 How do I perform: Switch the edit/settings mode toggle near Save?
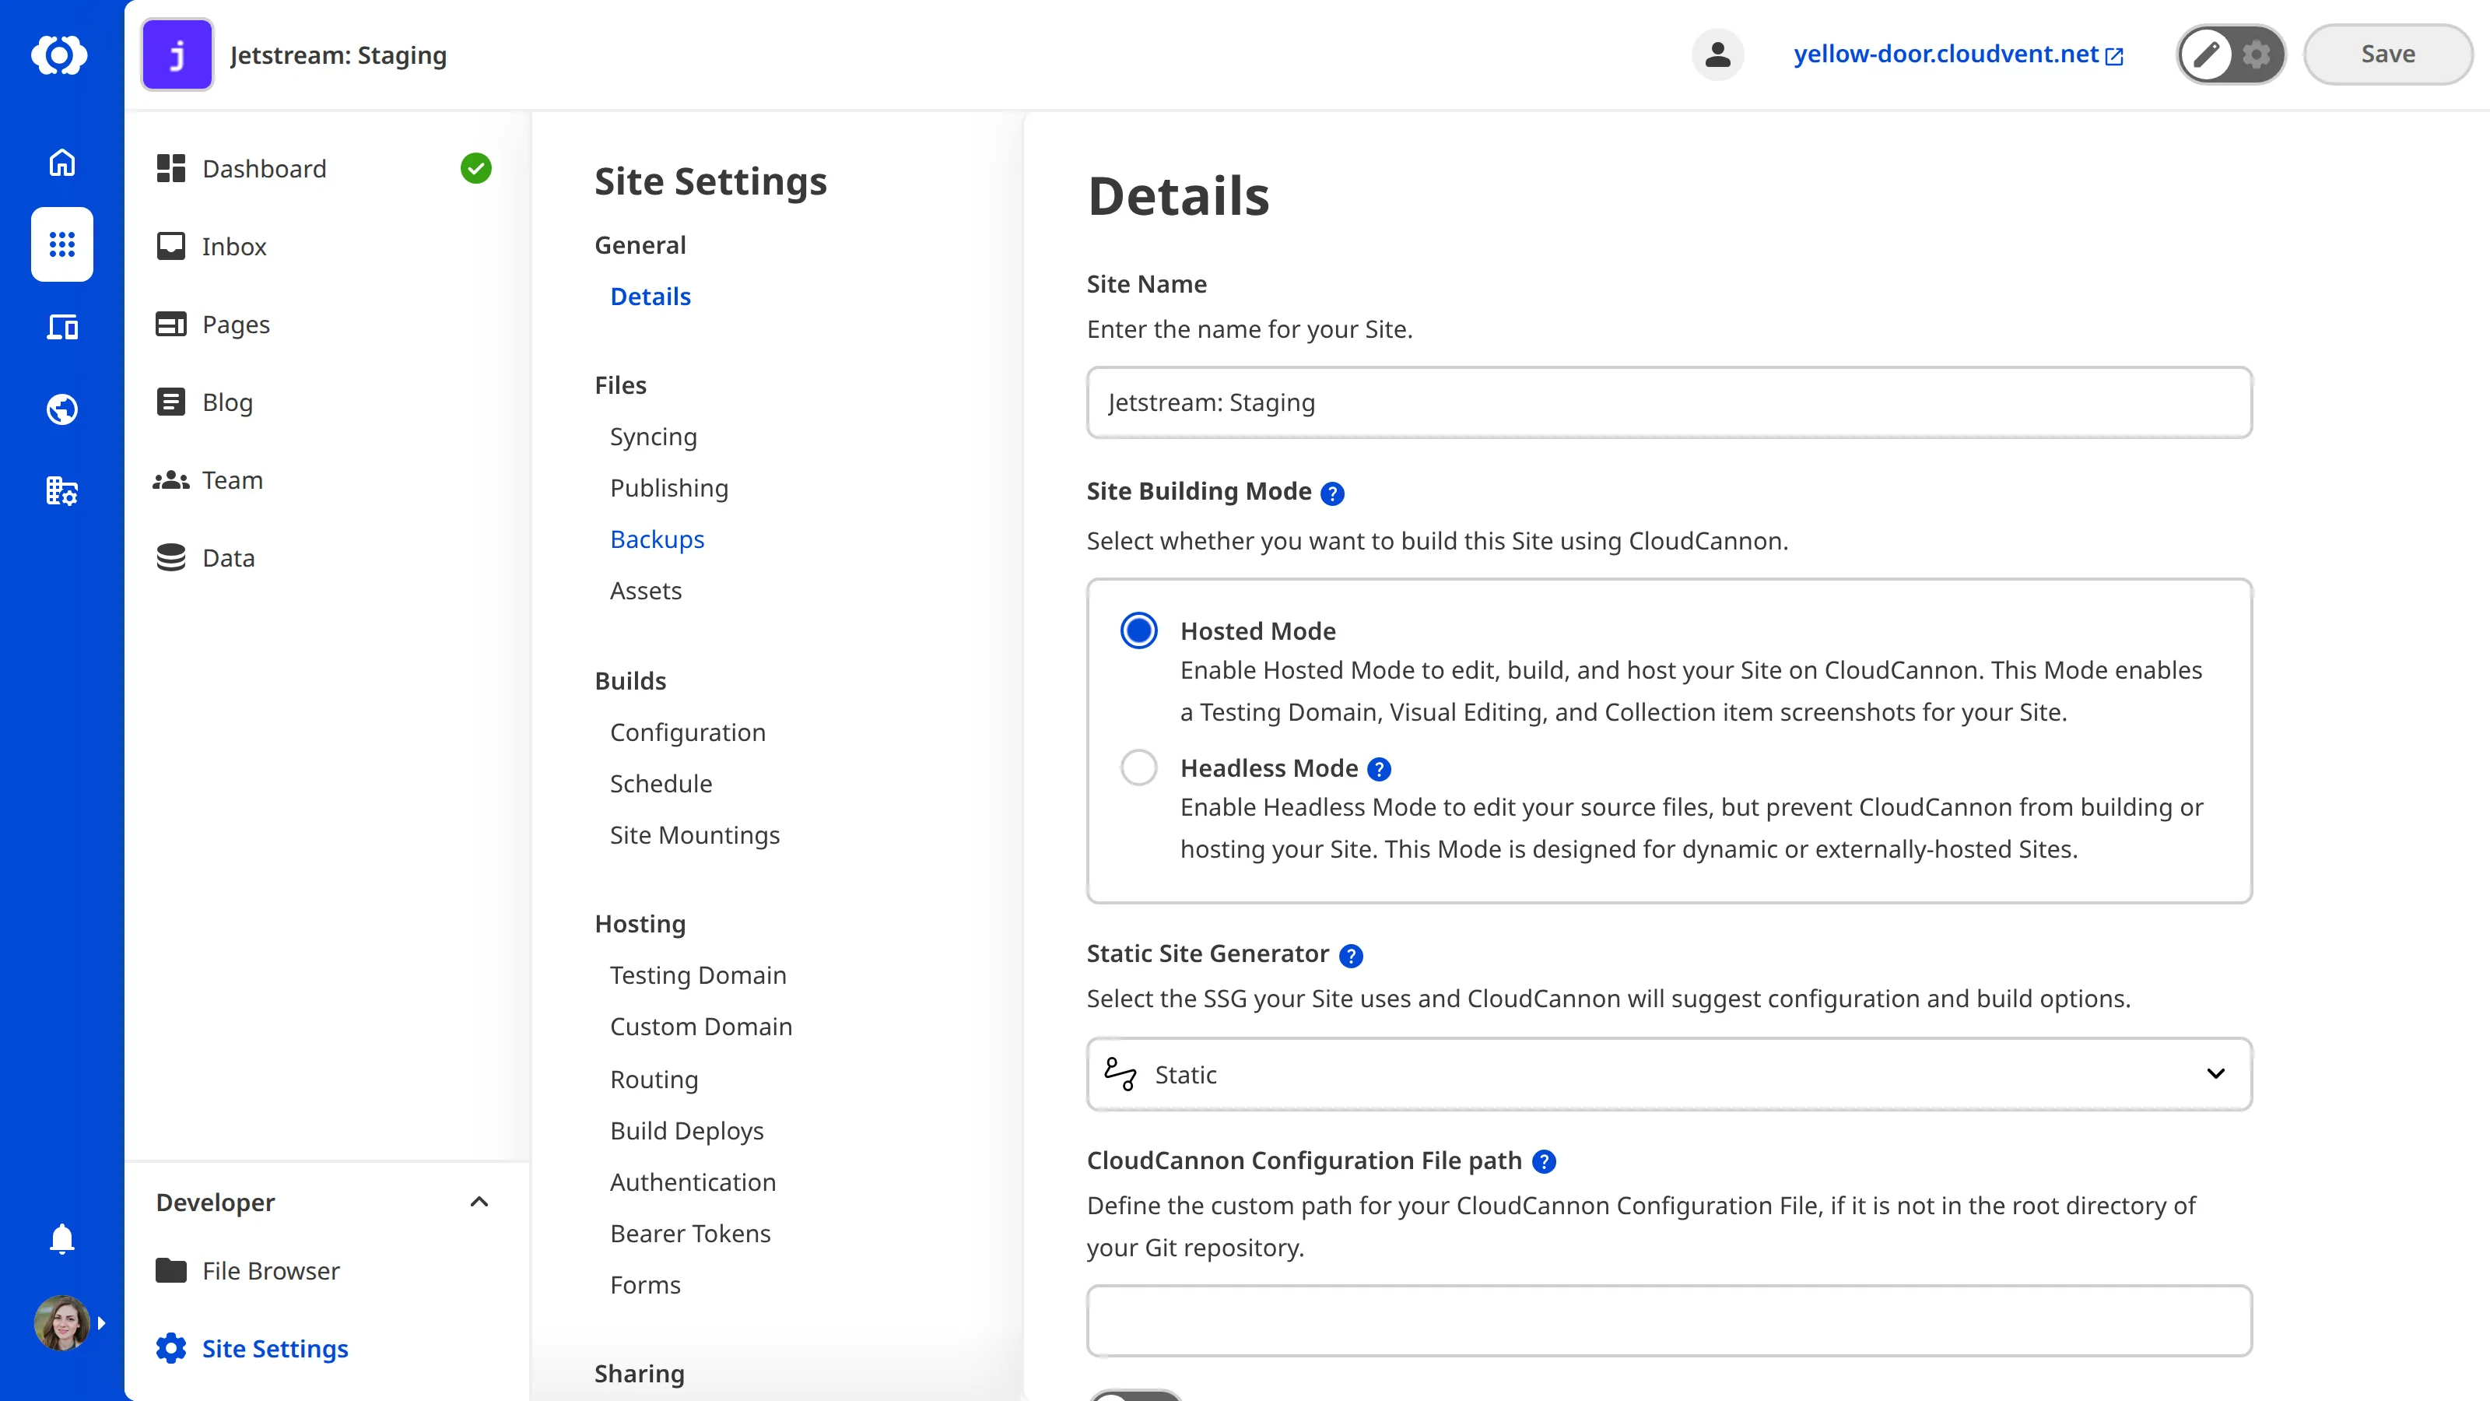2230,54
